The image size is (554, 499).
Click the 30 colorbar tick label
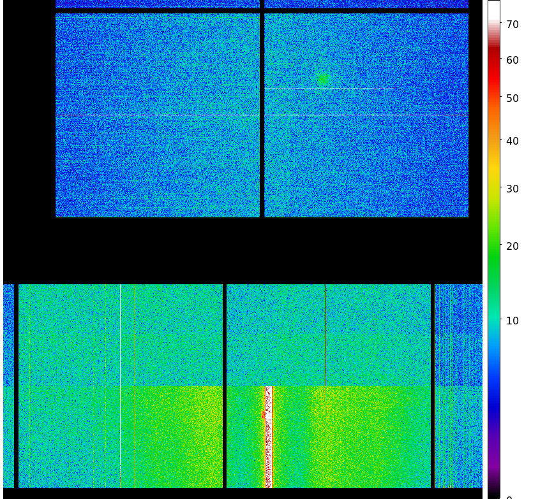[x=512, y=189]
